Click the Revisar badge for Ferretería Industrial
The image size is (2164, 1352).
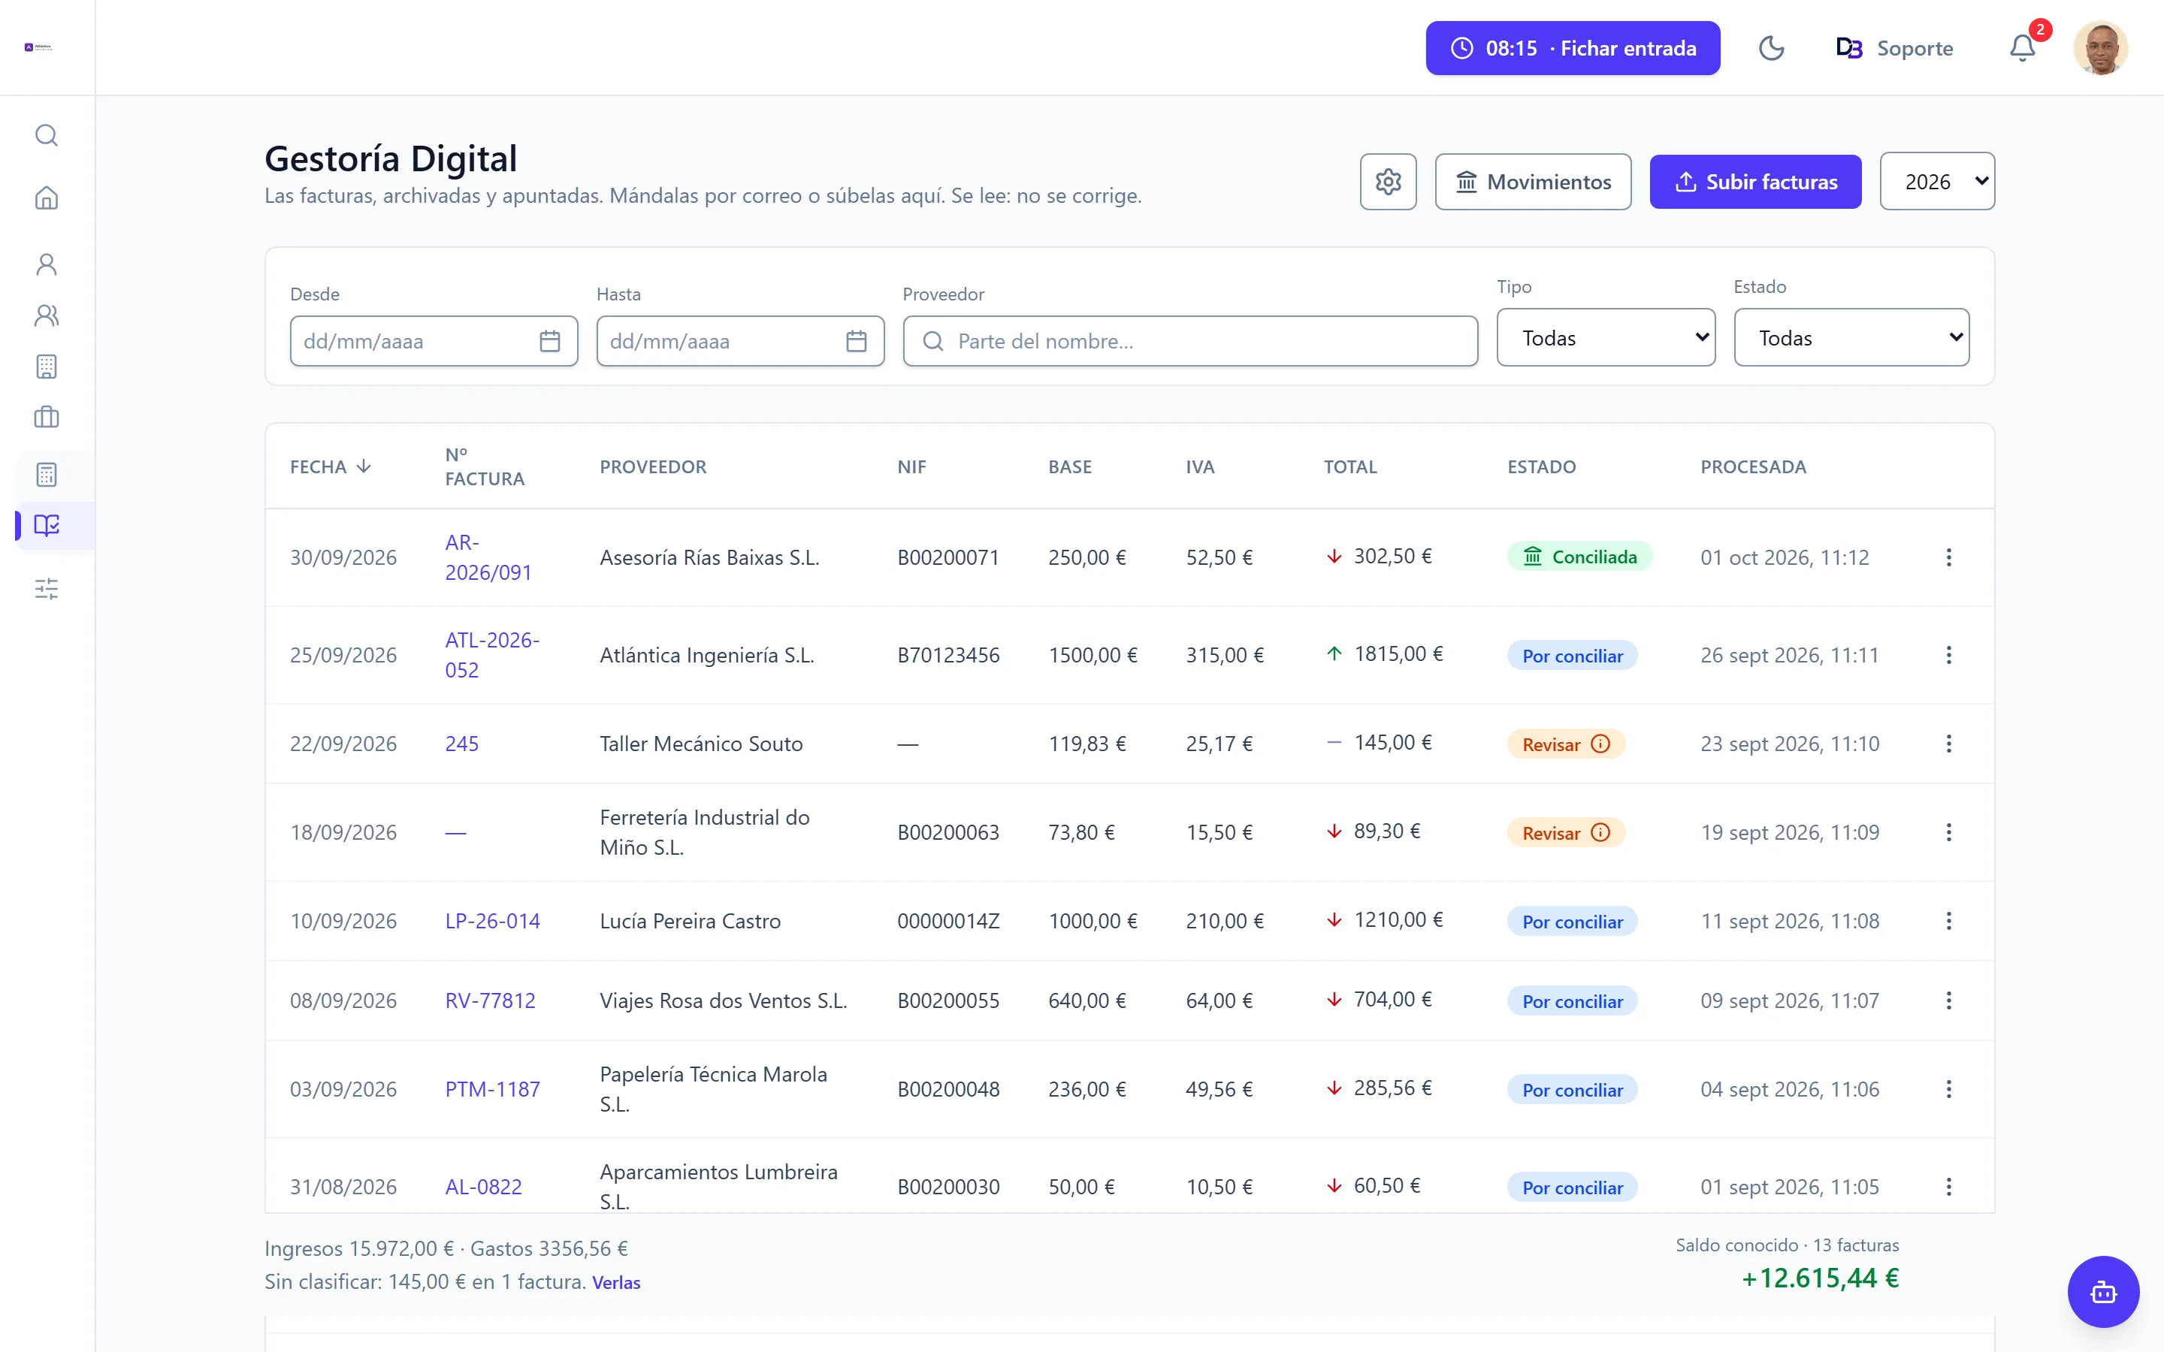[1566, 832]
